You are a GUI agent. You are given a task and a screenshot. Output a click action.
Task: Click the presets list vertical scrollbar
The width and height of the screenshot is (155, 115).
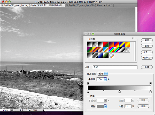tap(134, 51)
